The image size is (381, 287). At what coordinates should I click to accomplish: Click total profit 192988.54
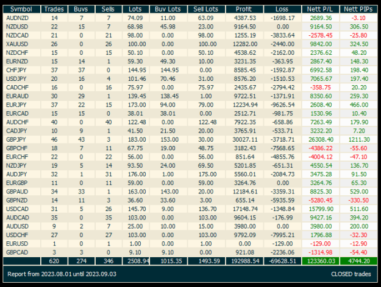point(244,261)
